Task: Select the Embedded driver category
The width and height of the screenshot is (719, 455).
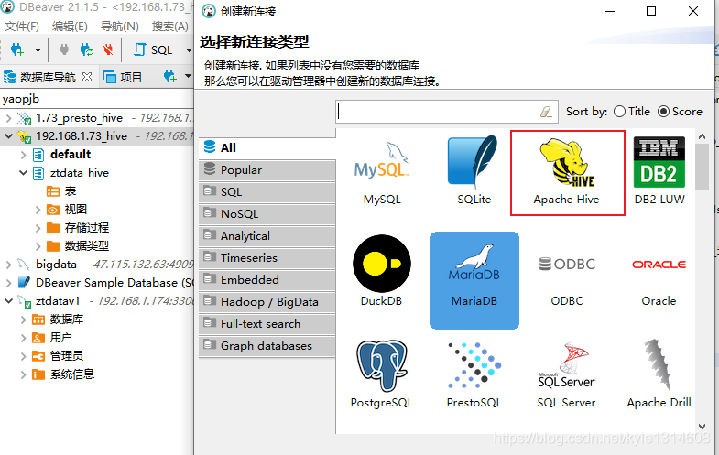Action: pos(267,280)
